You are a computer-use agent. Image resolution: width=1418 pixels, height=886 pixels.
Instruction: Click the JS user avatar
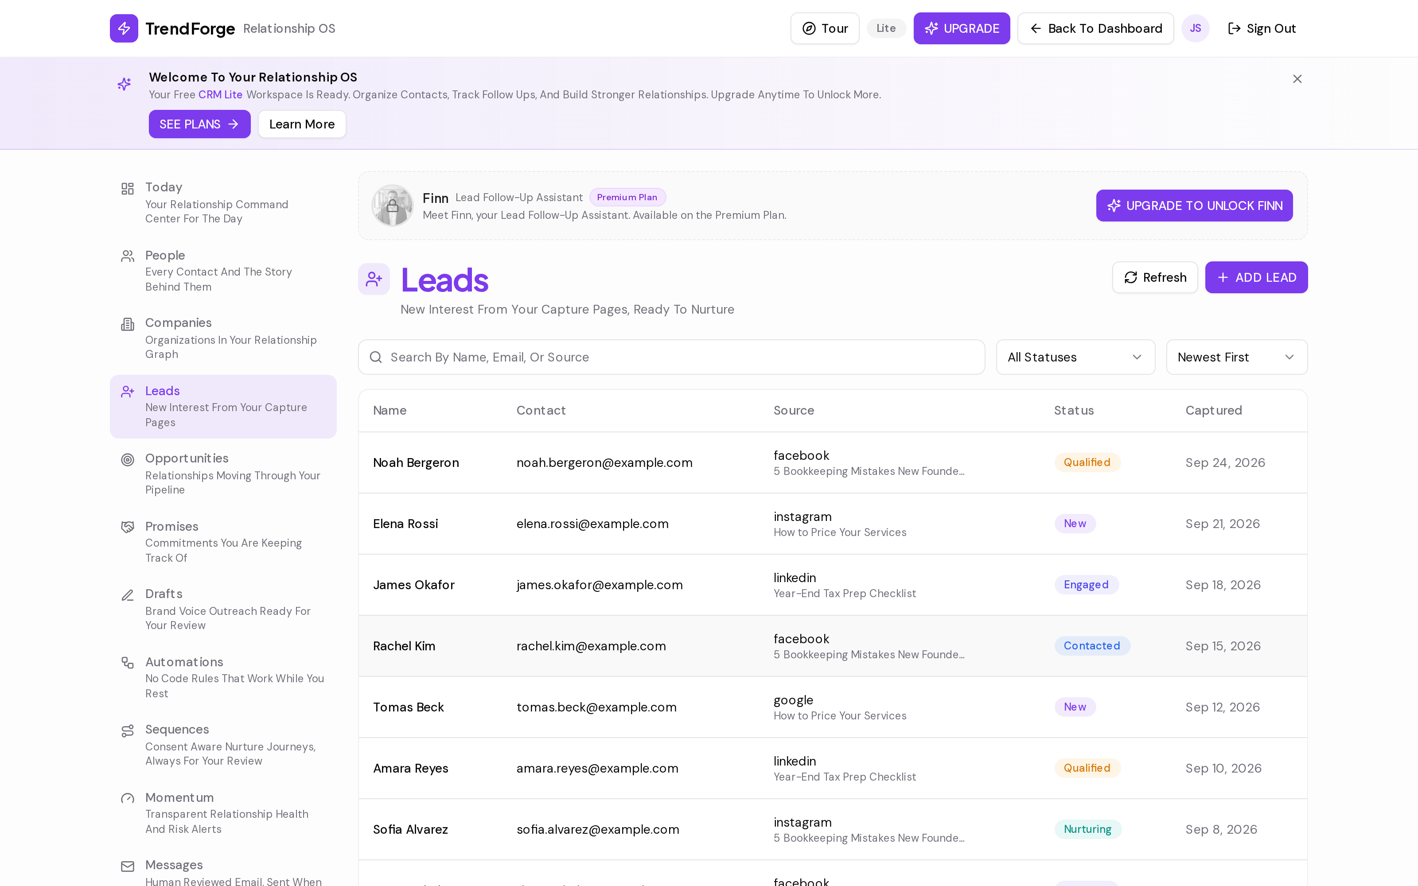pos(1196,28)
